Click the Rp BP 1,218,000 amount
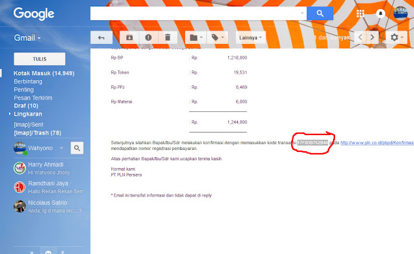 point(237,58)
